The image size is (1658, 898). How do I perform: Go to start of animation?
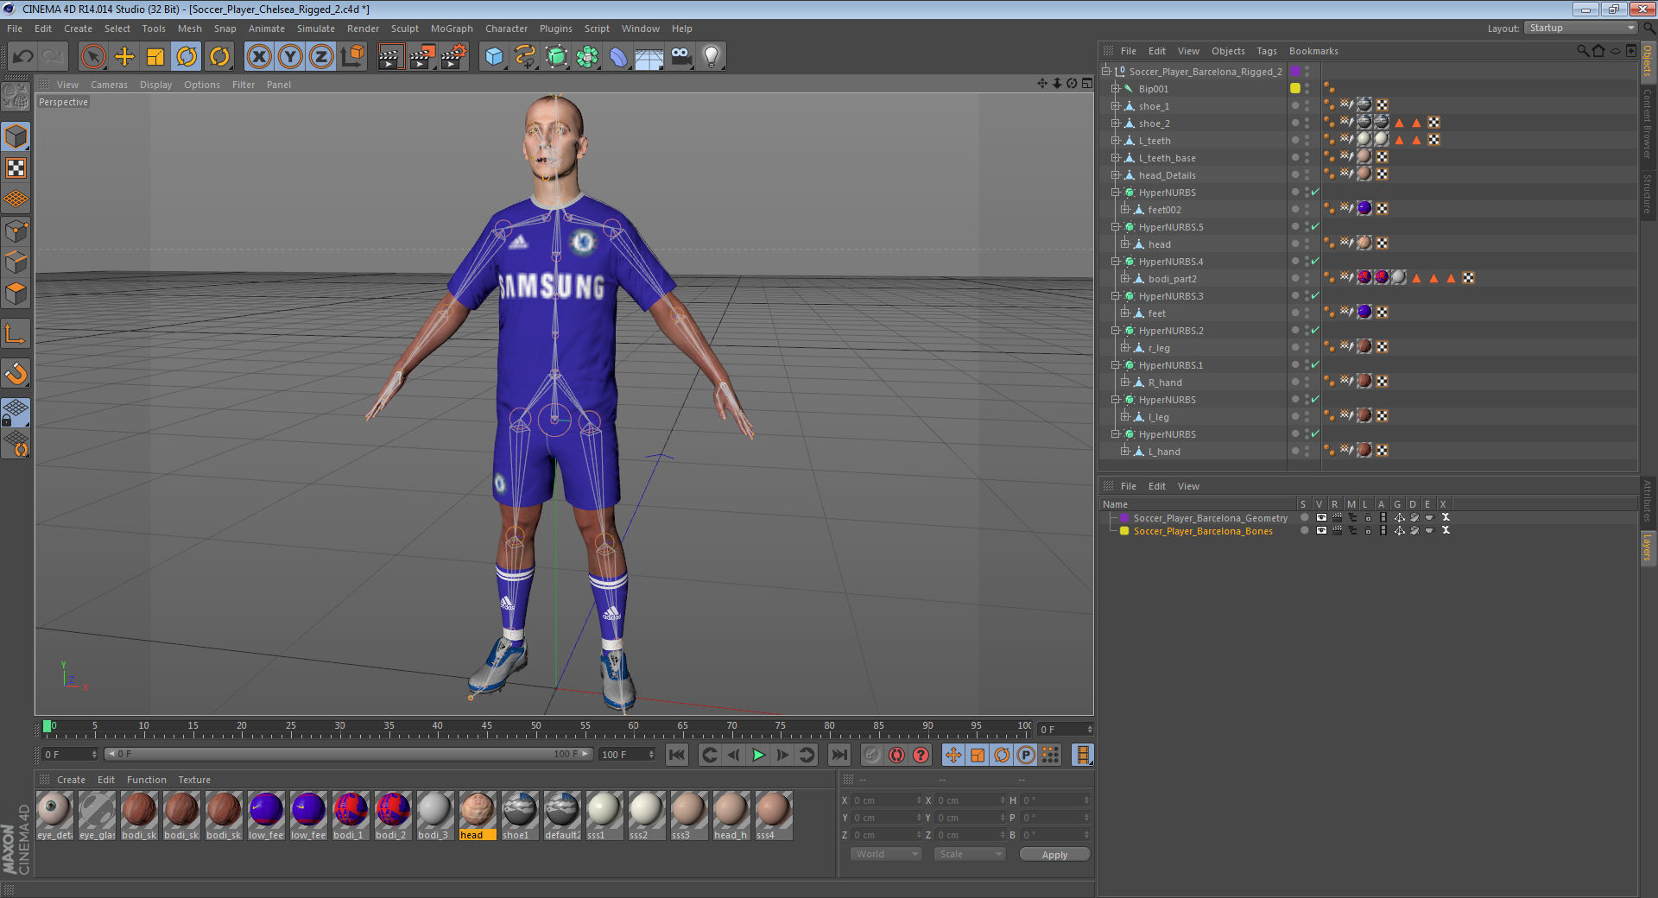click(x=677, y=755)
